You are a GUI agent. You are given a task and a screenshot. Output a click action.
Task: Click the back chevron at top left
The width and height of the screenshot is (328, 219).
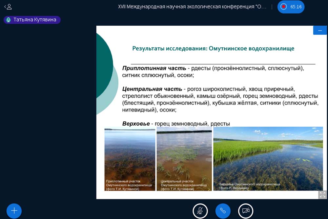pyautogui.click(x=5, y=7)
